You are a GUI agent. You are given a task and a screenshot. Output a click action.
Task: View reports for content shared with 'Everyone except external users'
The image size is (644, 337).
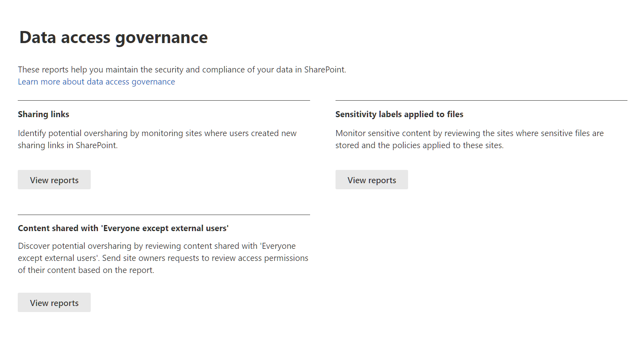(x=54, y=303)
